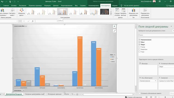
Task: Enable Отложить обновление макета checkbox
Action: (x=140, y=93)
